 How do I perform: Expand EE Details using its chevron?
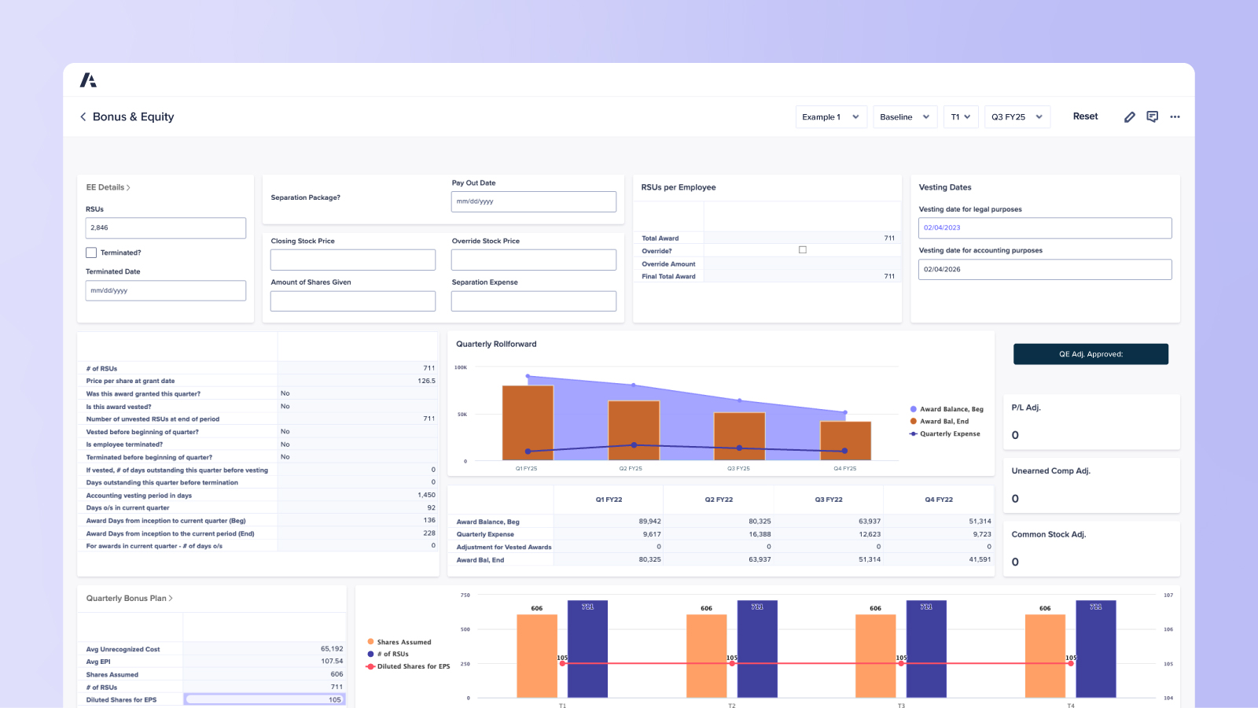pyautogui.click(x=129, y=187)
